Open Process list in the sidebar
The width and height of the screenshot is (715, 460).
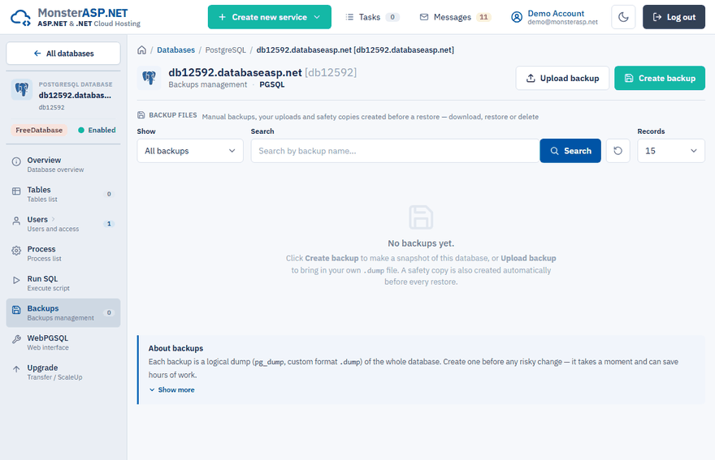click(63, 253)
